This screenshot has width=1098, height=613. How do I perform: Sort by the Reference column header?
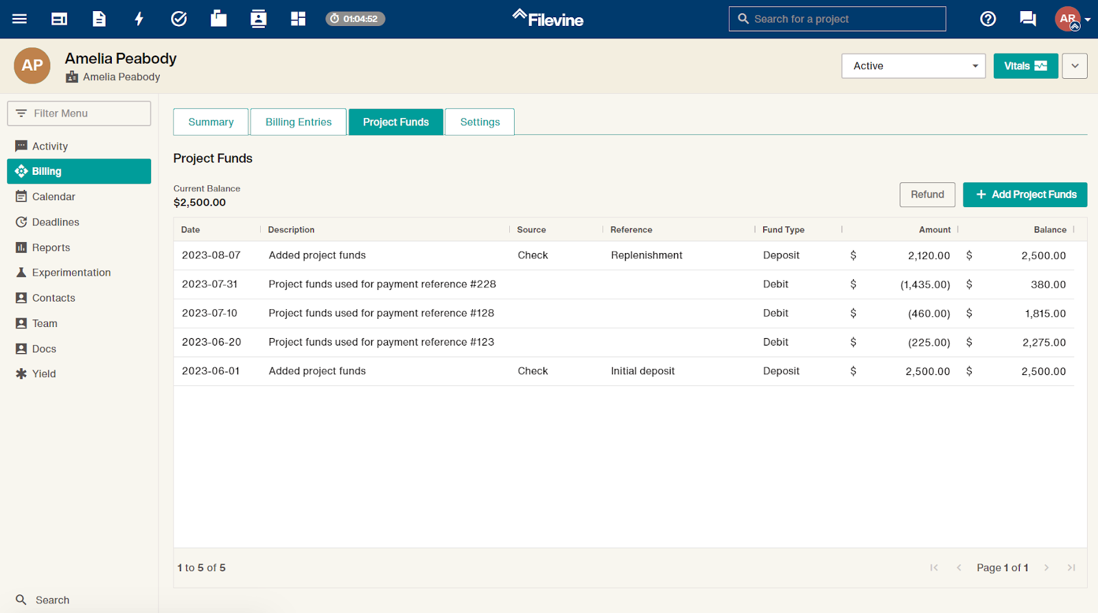coord(631,230)
